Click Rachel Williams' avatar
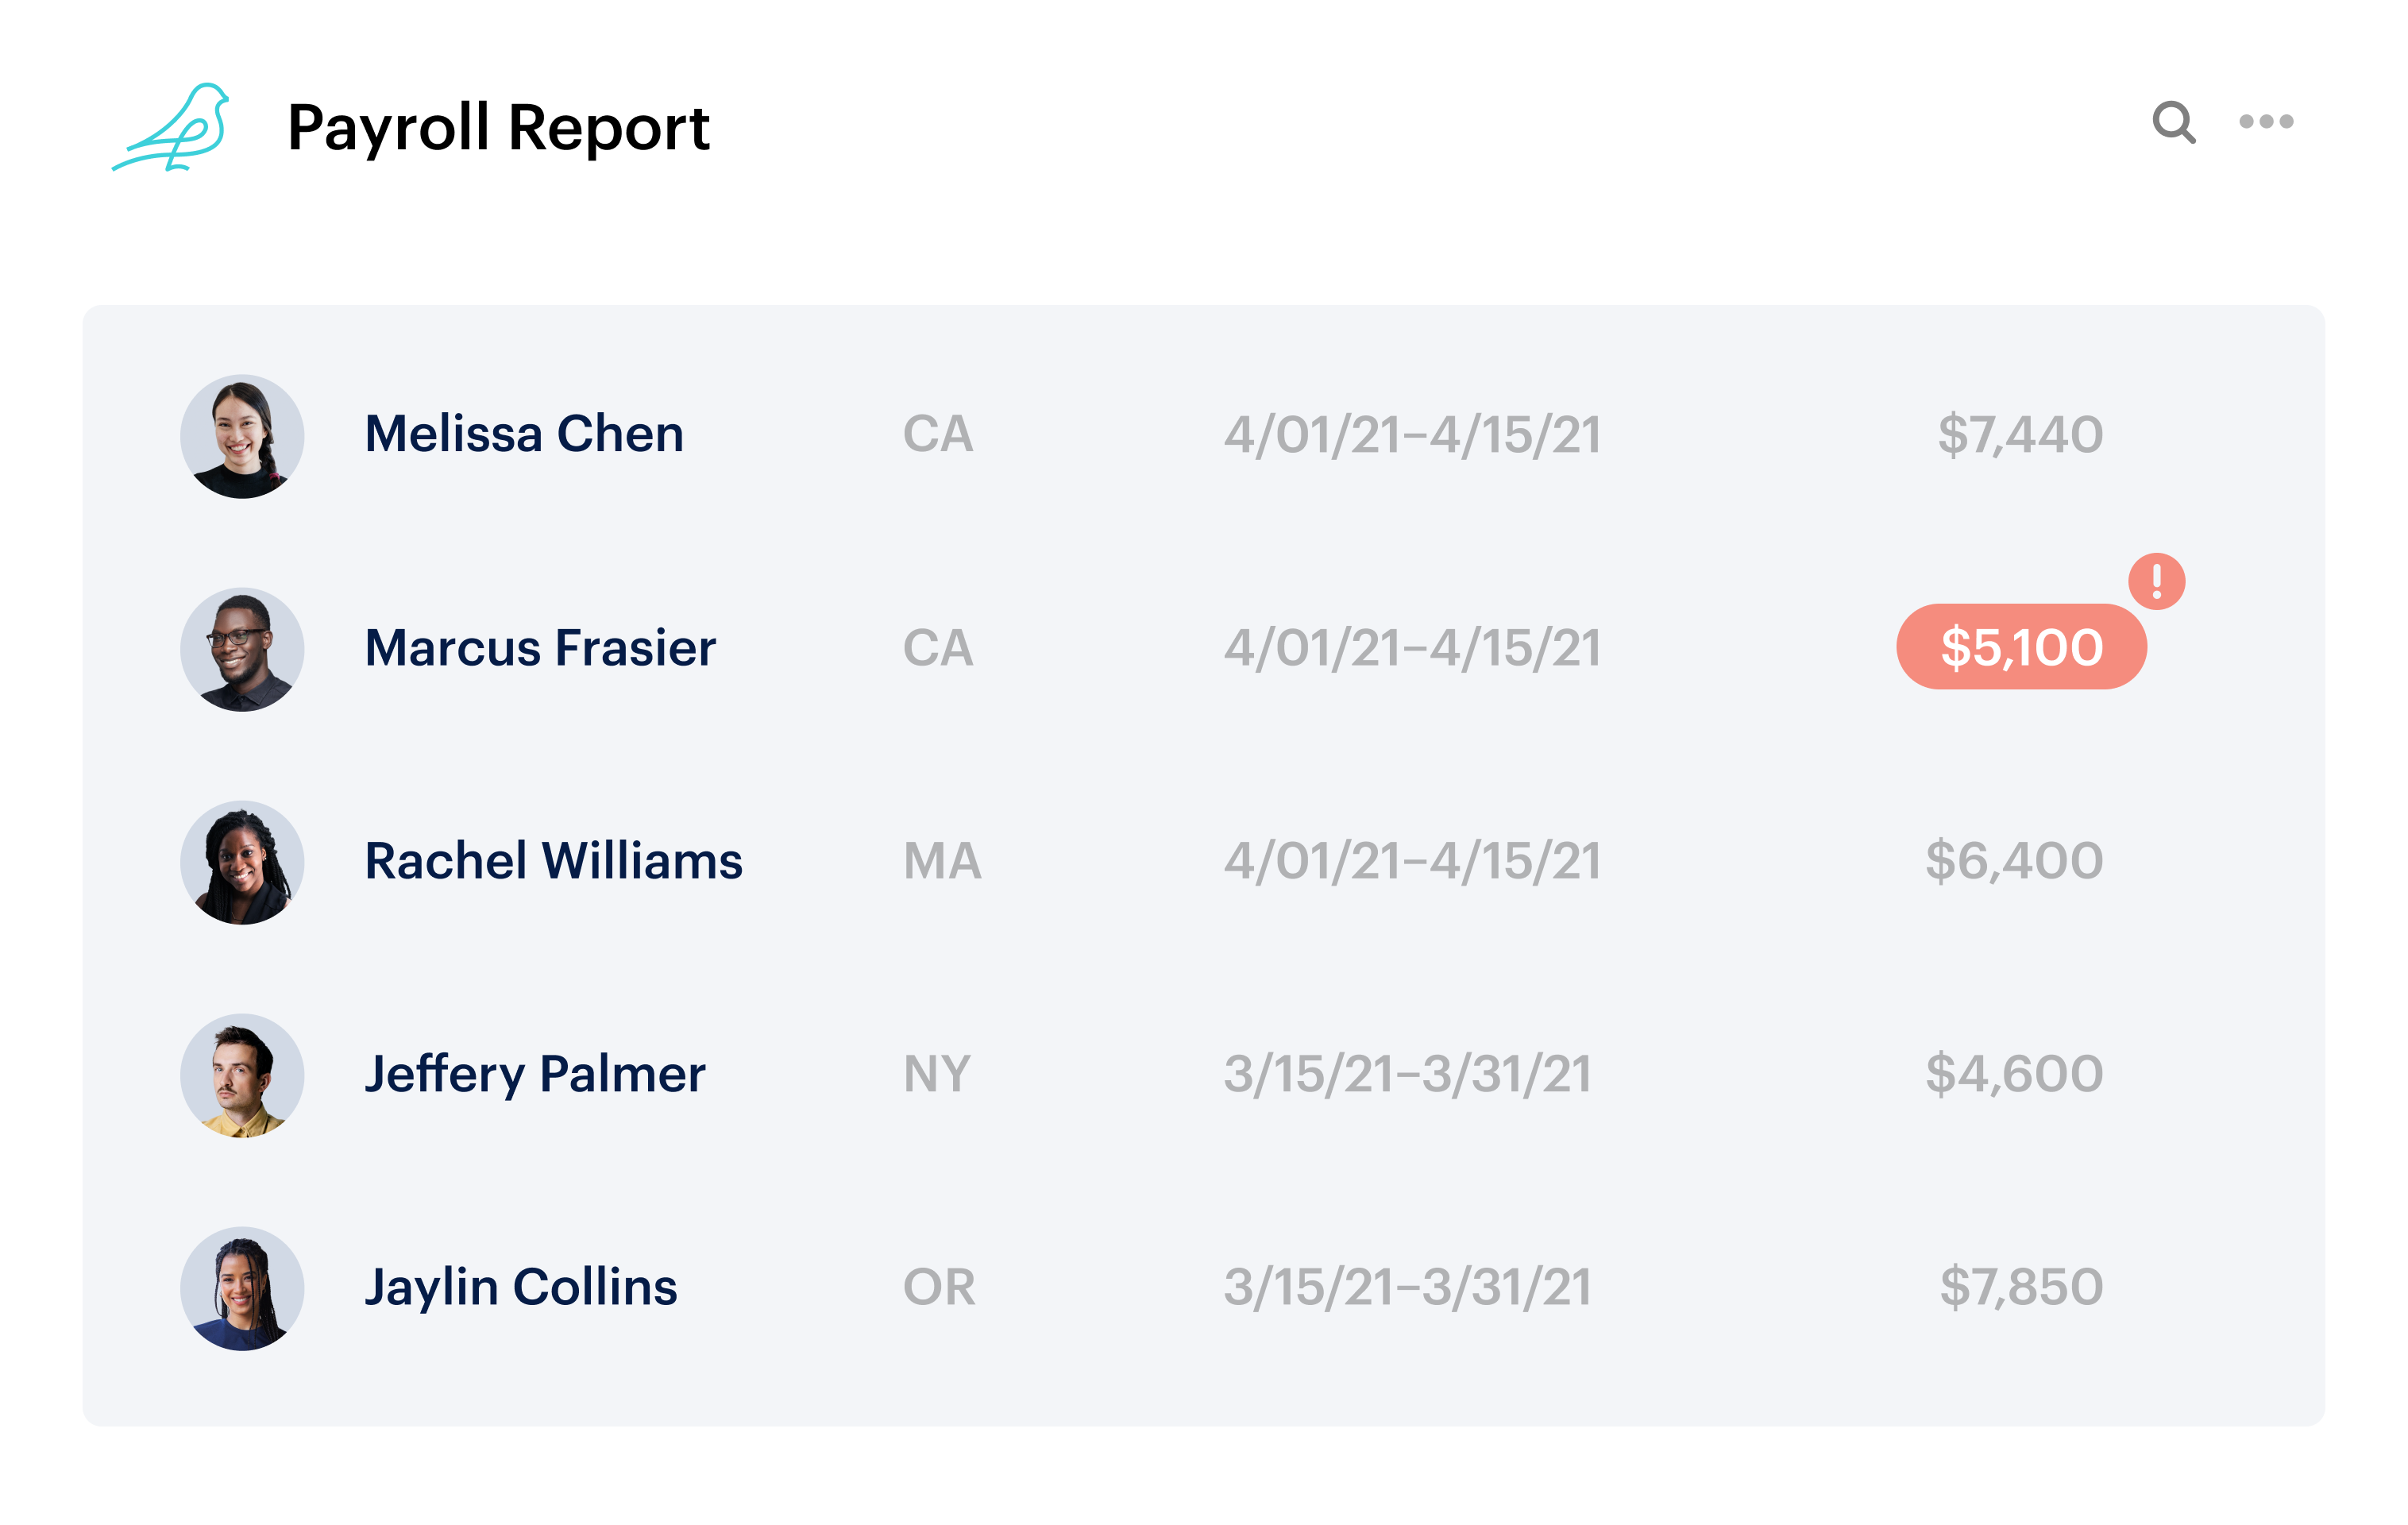2408x1525 pixels. coord(242,862)
